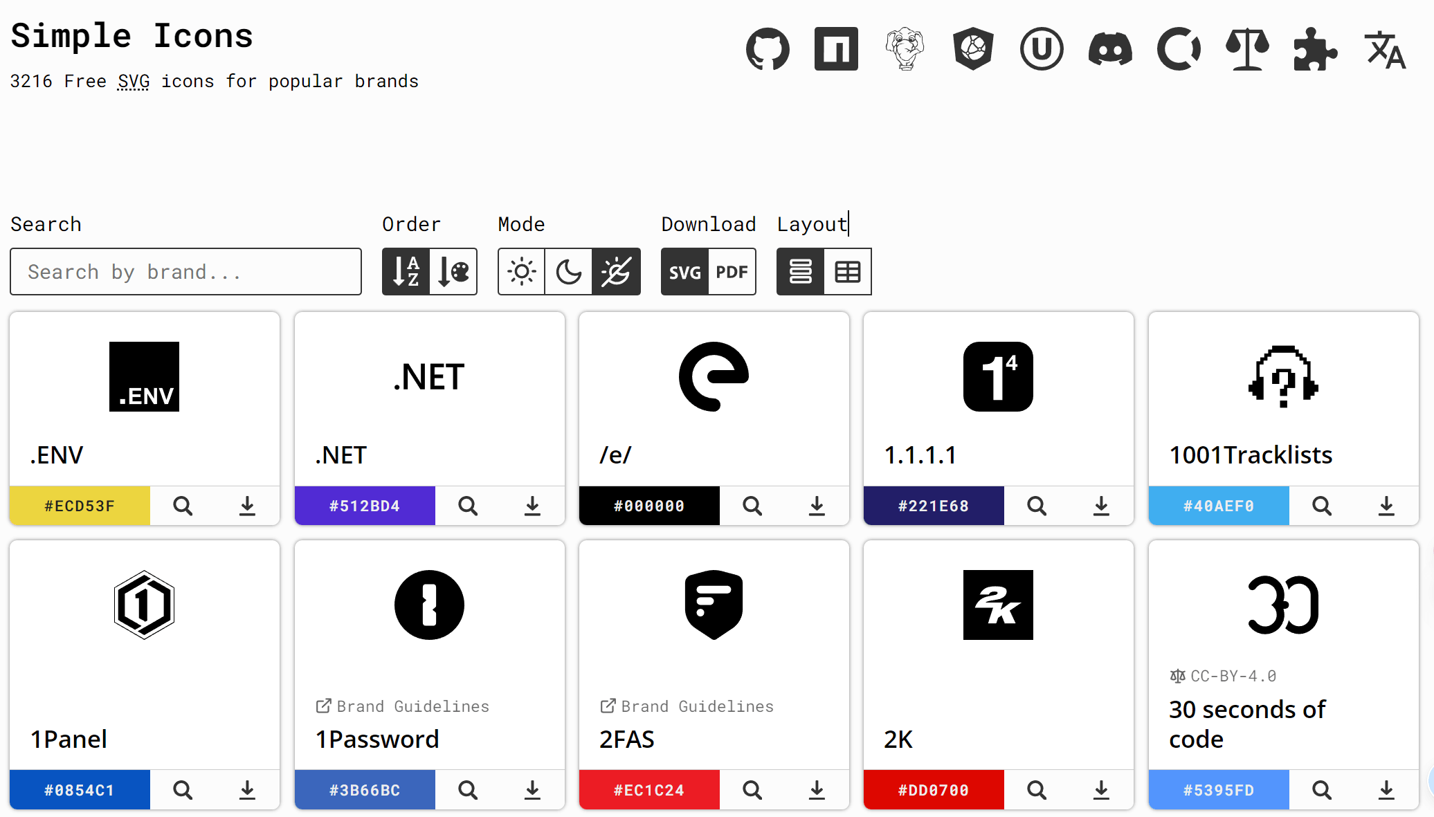Switch to compact grid layout
The height and width of the screenshot is (817, 1434).
[x=847, y=271]
